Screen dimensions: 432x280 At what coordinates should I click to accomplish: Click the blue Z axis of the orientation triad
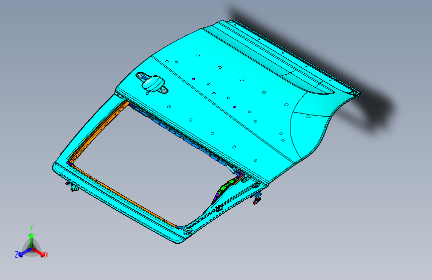24,253
